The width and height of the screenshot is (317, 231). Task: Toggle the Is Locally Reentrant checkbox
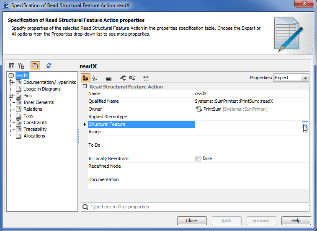click(x=198, y=159)
